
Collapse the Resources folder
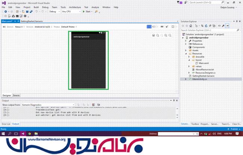click(186, 54)
